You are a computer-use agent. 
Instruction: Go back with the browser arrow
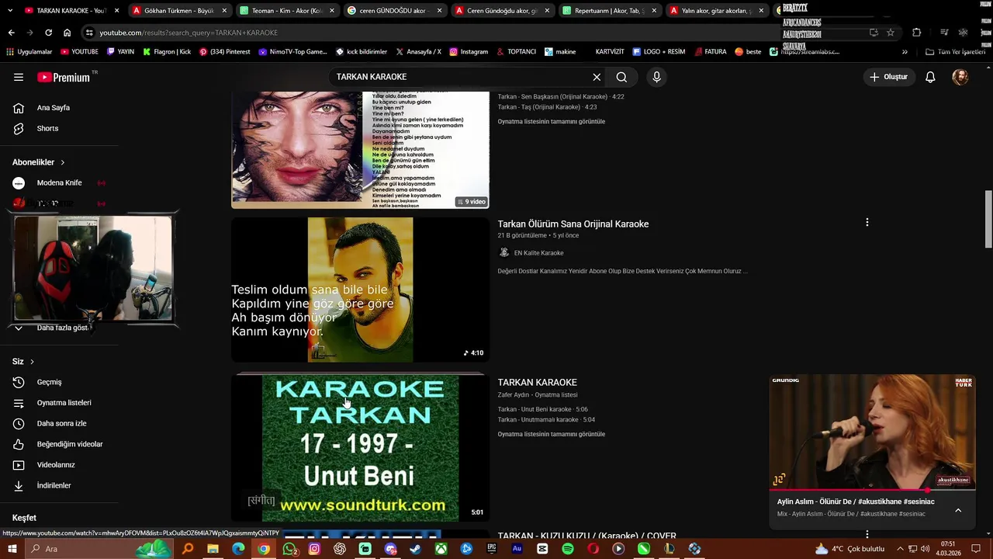click(11, 33)
